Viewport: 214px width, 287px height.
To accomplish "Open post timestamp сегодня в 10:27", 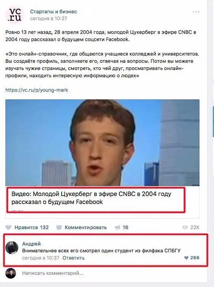I will tap(48, 19).
